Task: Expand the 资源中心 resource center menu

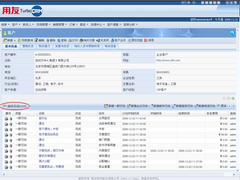Action: (97, 24)
